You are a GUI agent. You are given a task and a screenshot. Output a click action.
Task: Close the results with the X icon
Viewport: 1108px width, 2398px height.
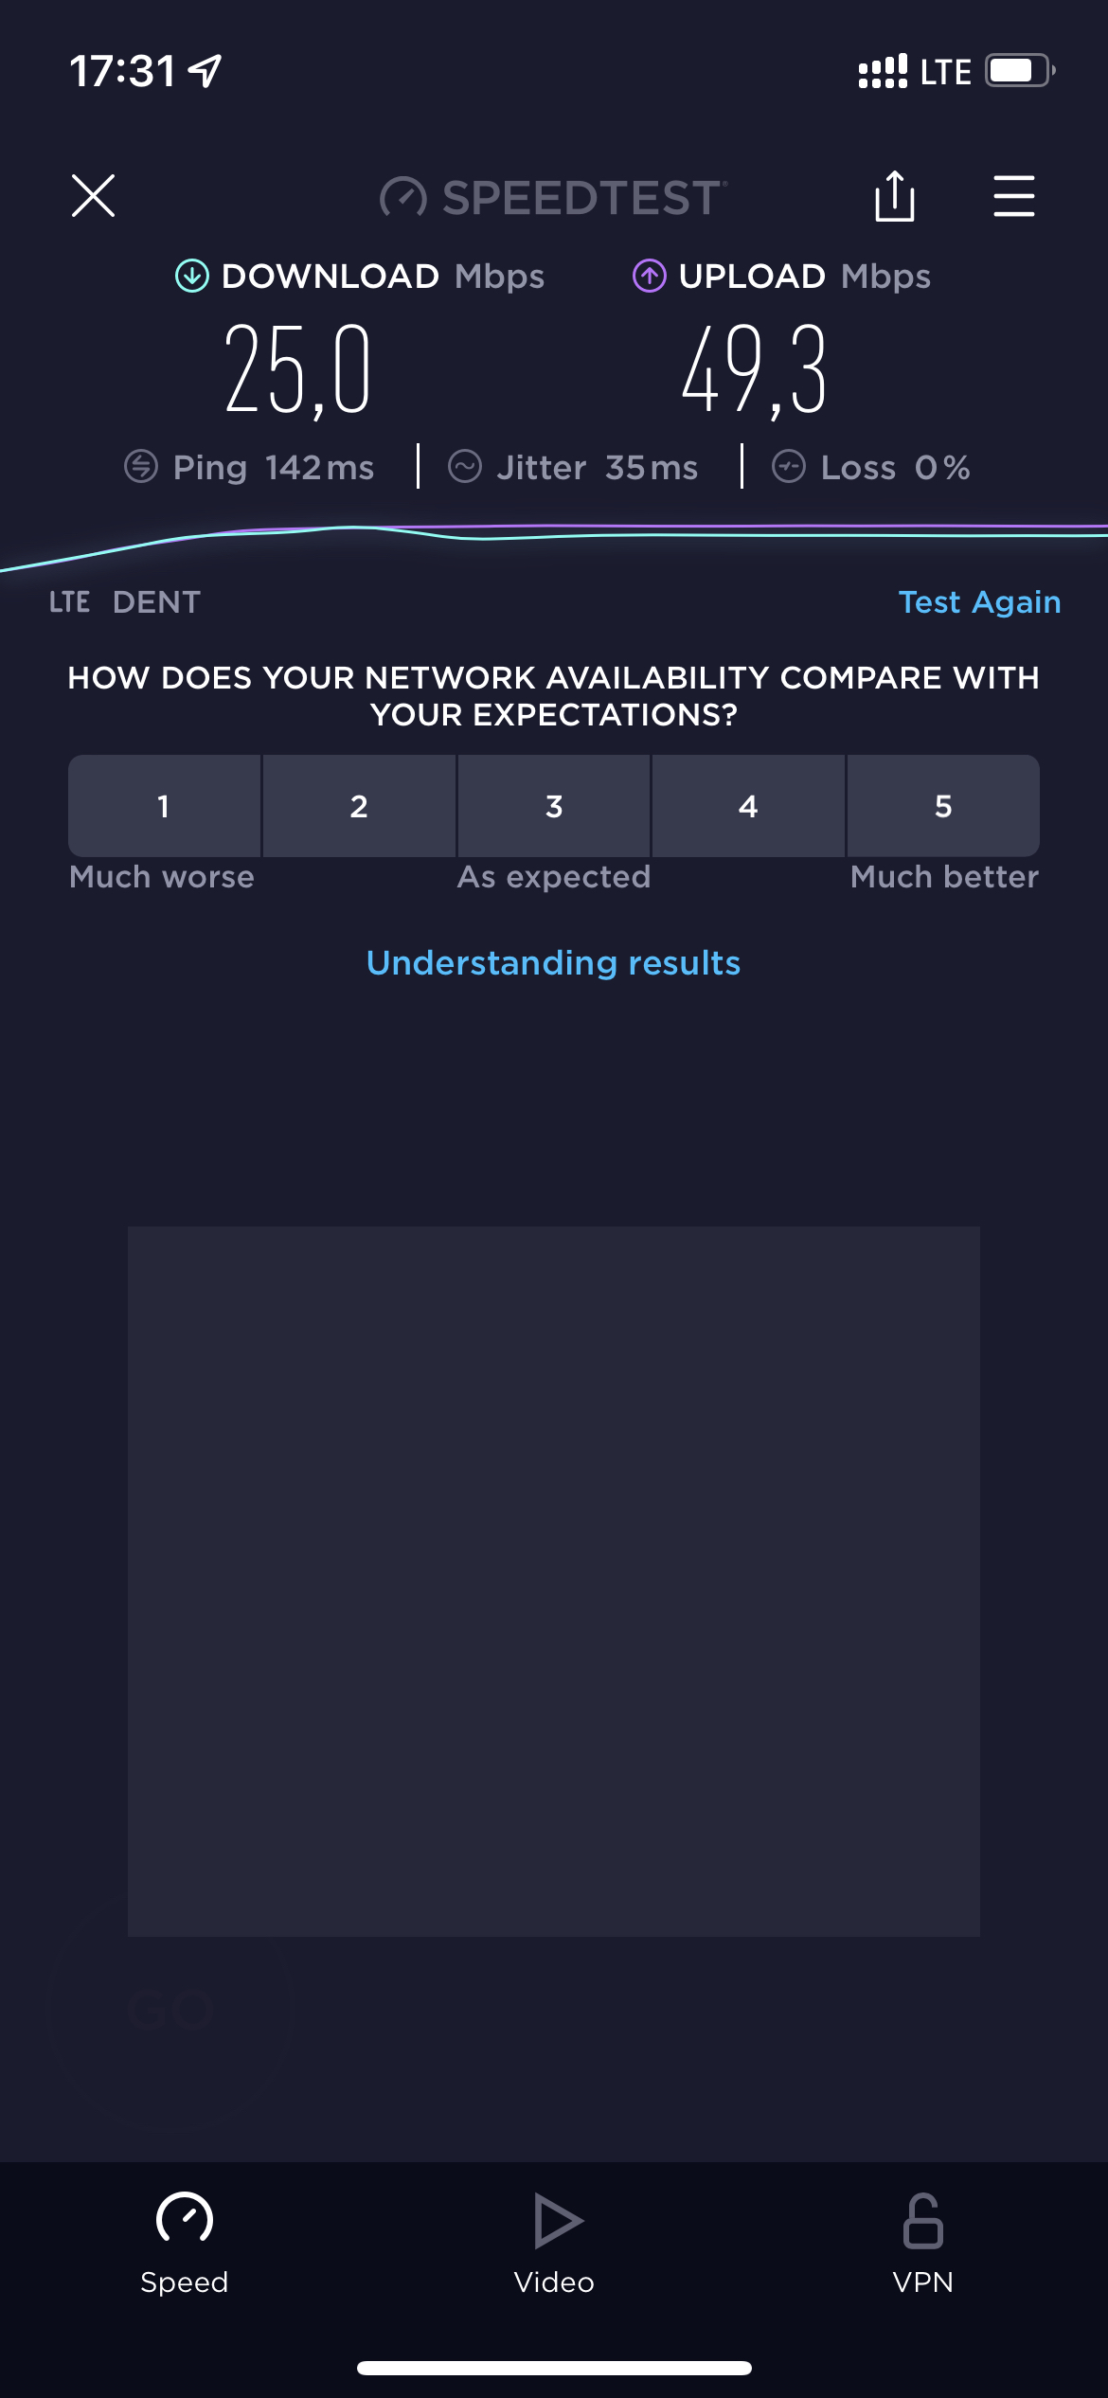[x=93, y=196]
